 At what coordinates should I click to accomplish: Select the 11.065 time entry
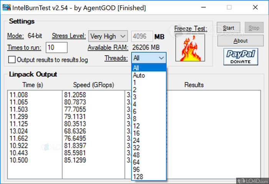click(18, 102)
